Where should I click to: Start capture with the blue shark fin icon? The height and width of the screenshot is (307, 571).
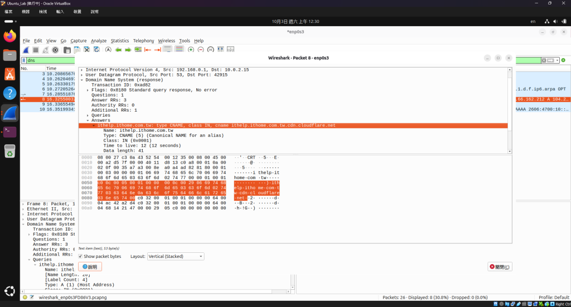(x=26, y=50)
